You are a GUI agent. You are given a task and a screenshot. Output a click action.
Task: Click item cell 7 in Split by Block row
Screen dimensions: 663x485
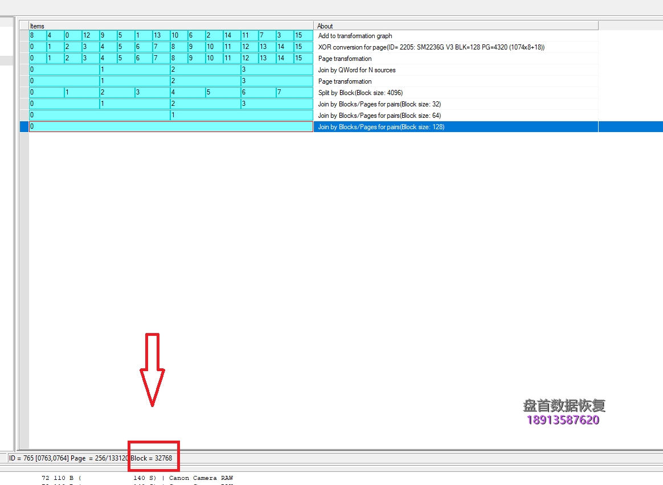coord(294,92)
